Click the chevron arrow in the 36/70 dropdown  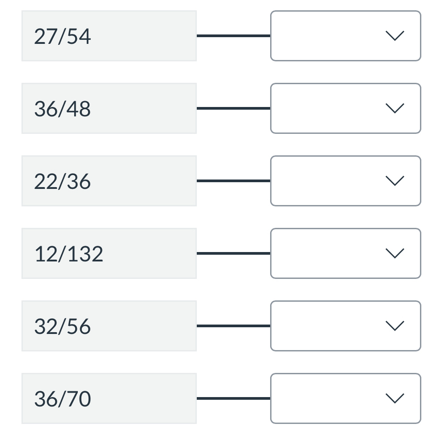[x=395, y=398]
